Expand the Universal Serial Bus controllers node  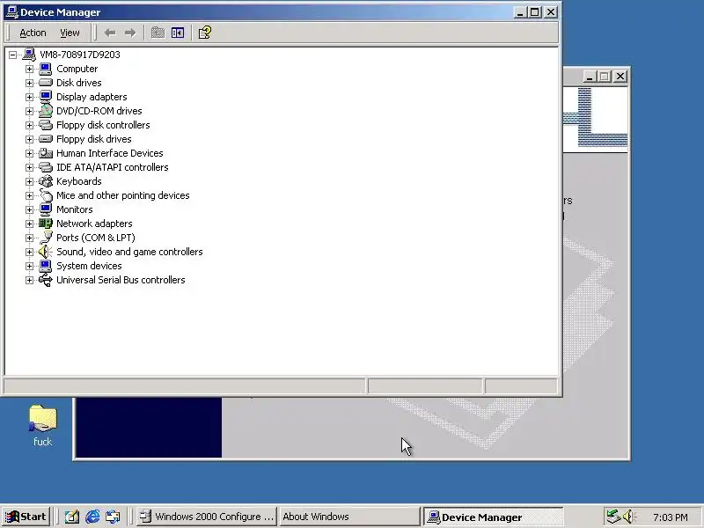pyautogui.click(x=29, y=280)
